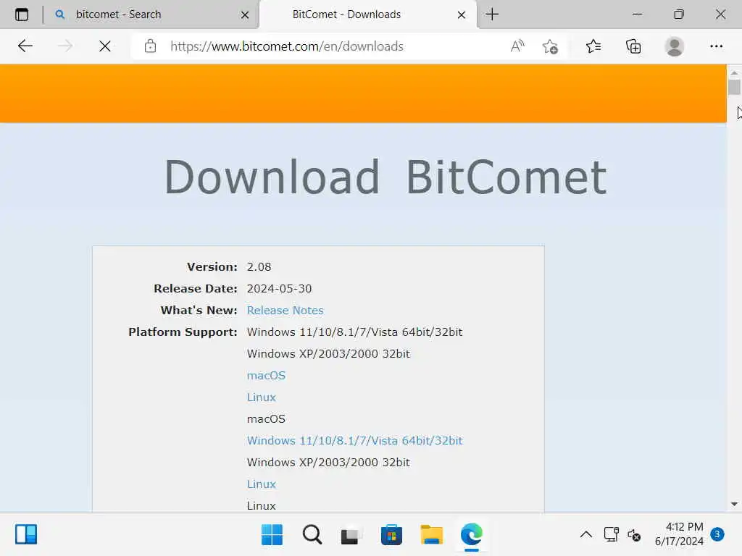Open the network status tray icon
742x556 pixels.
pyautogui.click(x=611, y=535)
